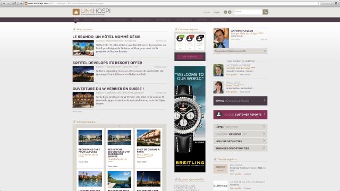Click the feather icon beside Industry news

(x=74, y=29)
